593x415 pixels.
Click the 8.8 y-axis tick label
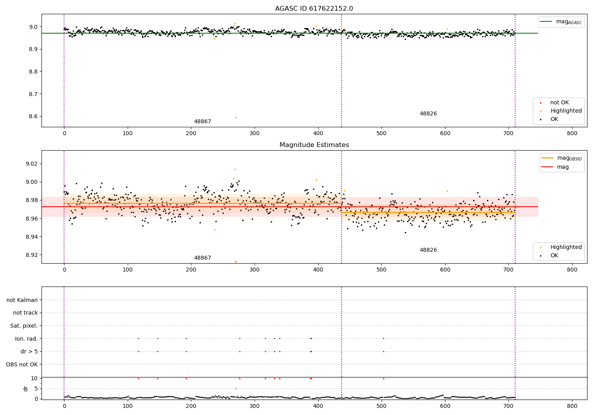[x=33, y=72]
